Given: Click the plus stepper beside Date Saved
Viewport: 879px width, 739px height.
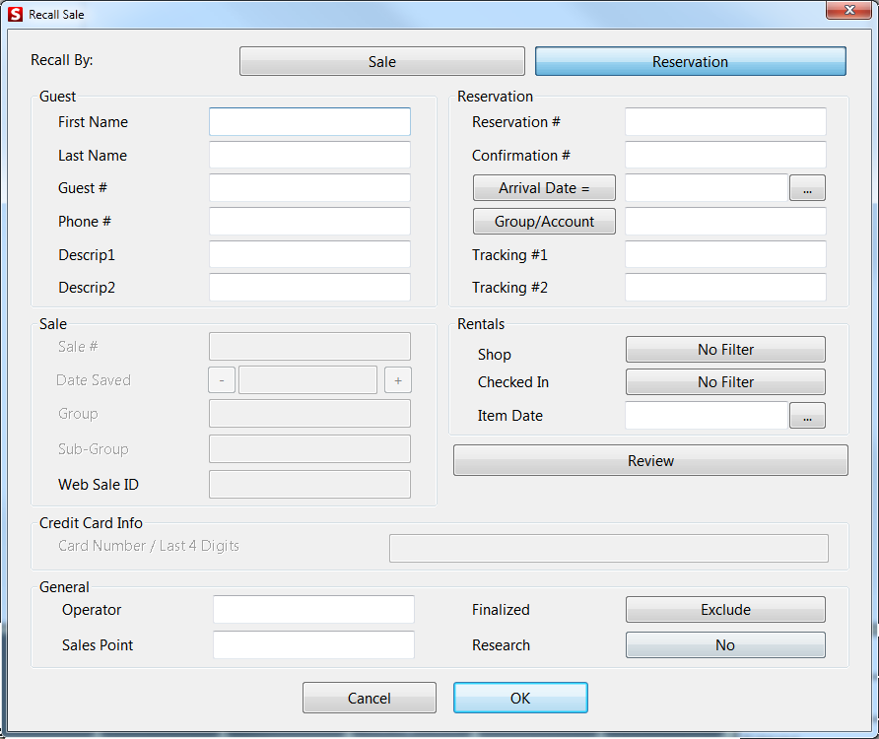Looking at the screenshot, I should [x=398, y=379].
